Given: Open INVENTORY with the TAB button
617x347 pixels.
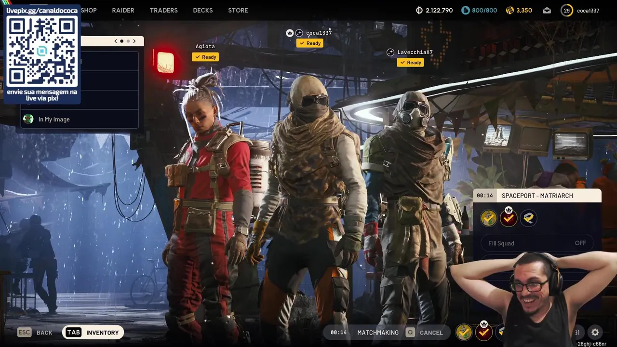Looking at the screenshot, I should tap(93, 333).
